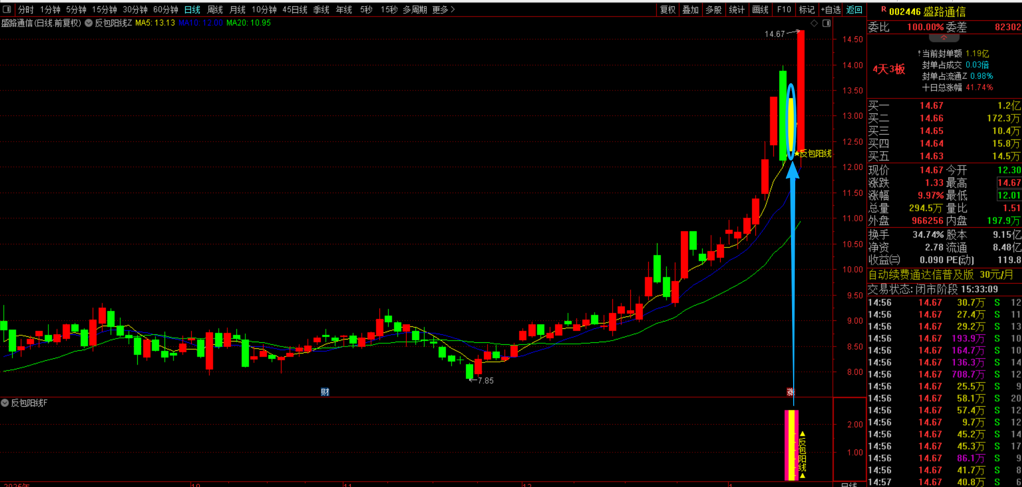The width and height of the screenshot is (1022, 487).
Task: Collapse the limit-up info panel chevron
Action: 944,38
